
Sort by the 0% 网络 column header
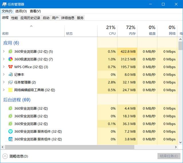point(167,31)
